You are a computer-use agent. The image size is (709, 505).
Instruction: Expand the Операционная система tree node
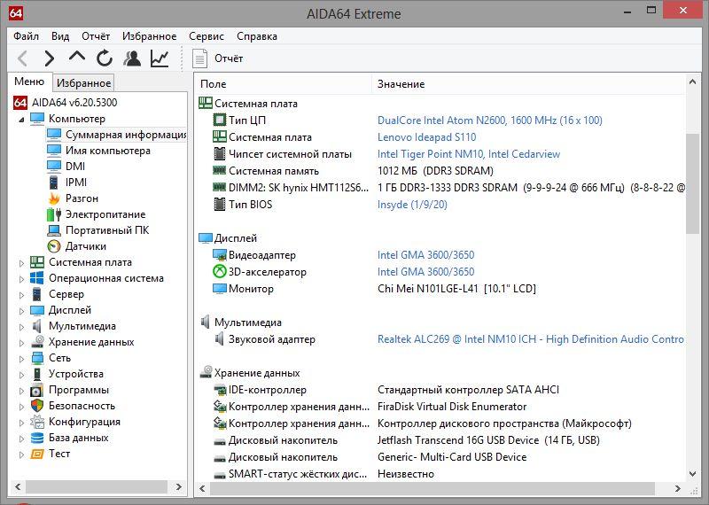21,279
